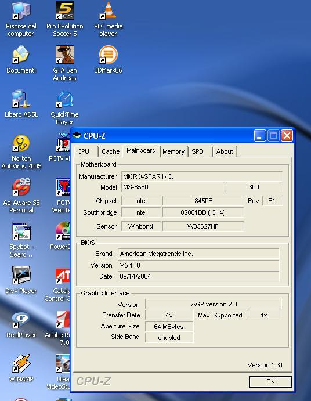Open Norton AntiVirus 2005 icon

(21, 143)
